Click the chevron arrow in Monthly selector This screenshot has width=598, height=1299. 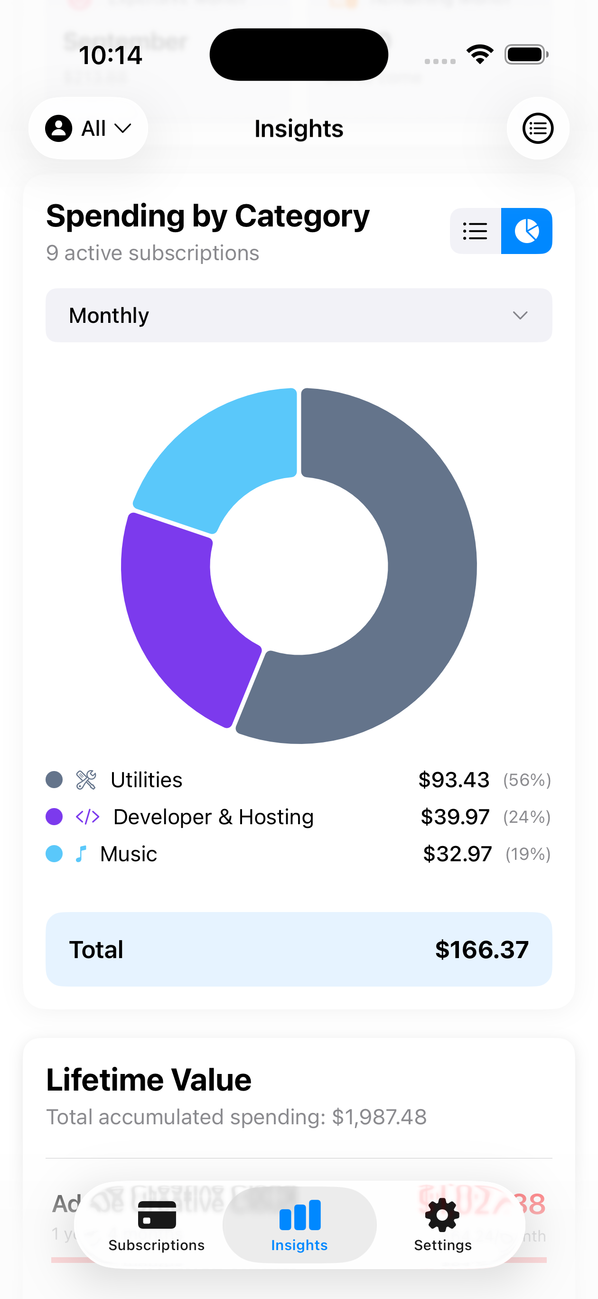point(520,315)
